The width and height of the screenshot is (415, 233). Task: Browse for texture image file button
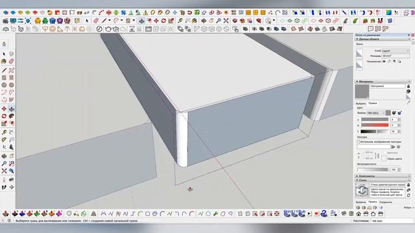(394, 147)
